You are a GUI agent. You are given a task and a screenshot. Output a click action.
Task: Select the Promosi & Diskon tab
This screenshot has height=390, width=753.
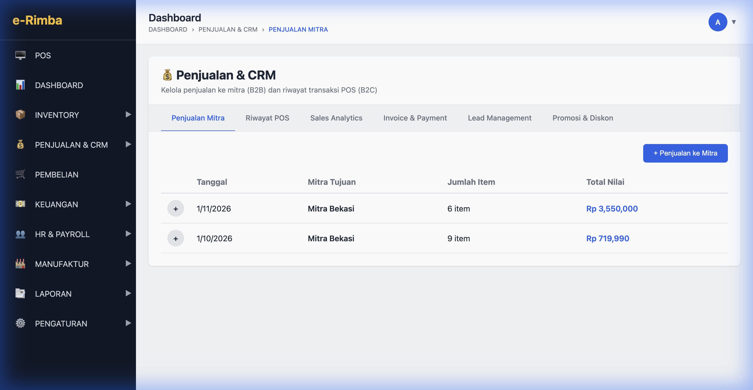coord(583,118)
